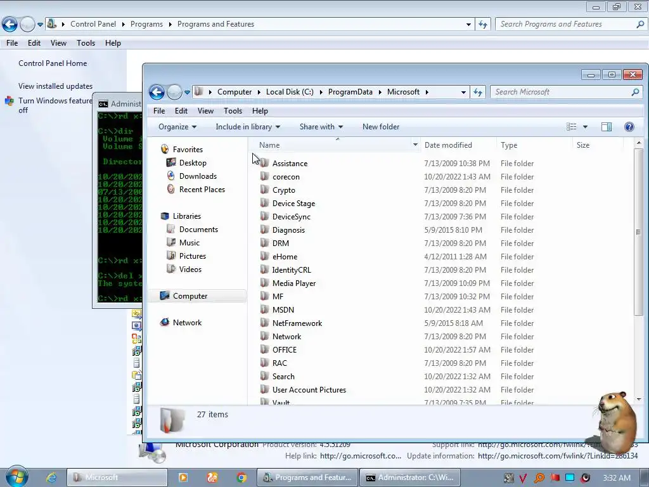The width and height of the screenshot is (649, 487).
Task: Open View menu in Explorer window
Action: 206,111
